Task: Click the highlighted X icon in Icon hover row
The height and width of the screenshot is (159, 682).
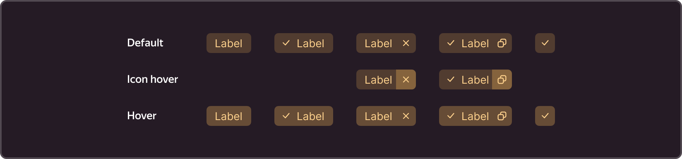Action: [406, 79]
